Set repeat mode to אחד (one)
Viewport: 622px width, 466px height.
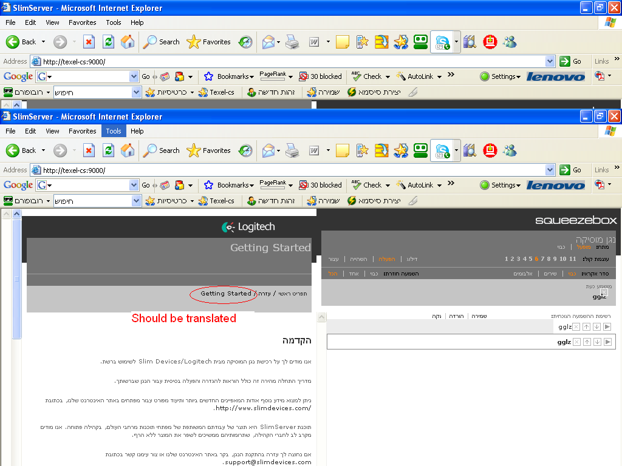point(354,274)
